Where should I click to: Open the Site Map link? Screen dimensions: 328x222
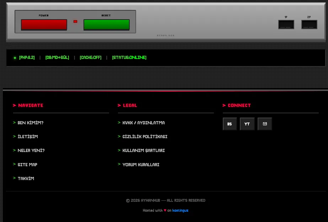pyautogui.click(x=27, y=165)
